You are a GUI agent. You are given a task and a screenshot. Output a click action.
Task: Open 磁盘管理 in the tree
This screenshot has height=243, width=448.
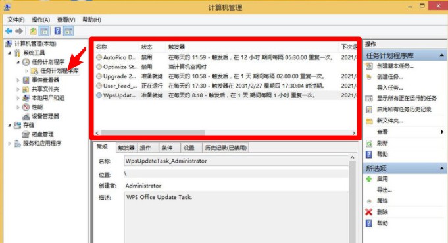click(42, 134)
